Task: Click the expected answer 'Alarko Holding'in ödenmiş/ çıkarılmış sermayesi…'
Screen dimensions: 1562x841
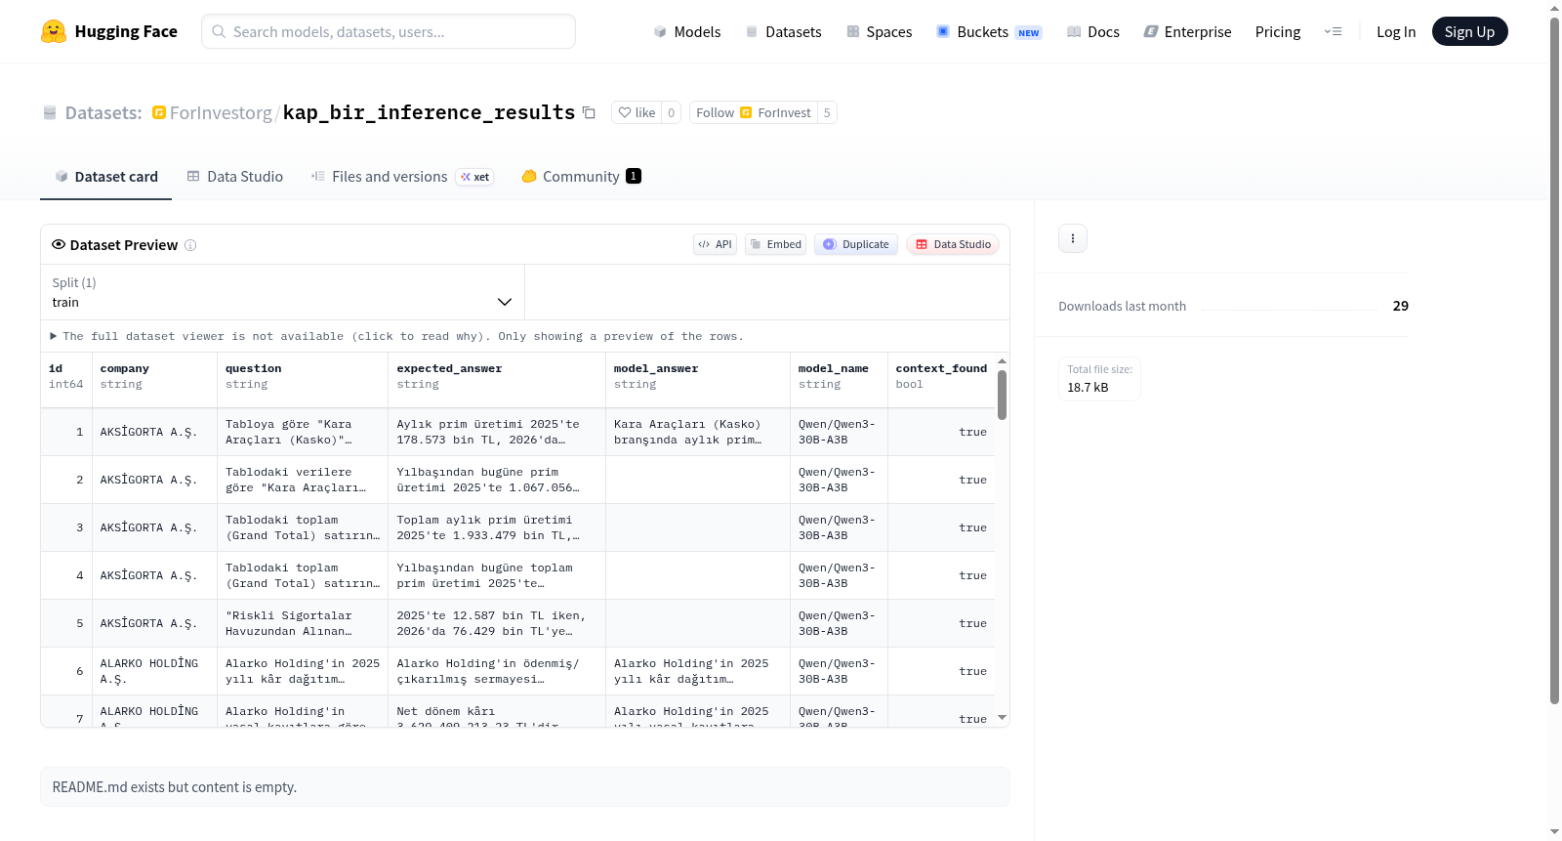Action: point(497,671)
